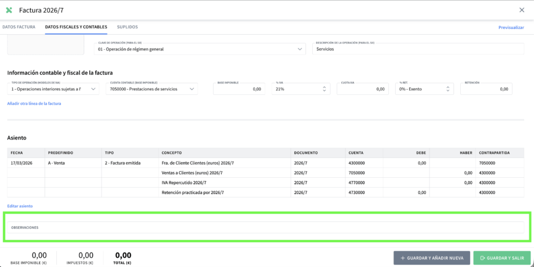
Task: Click the green app logo icon
Action: pyautogui.click(x=9, y=10)
